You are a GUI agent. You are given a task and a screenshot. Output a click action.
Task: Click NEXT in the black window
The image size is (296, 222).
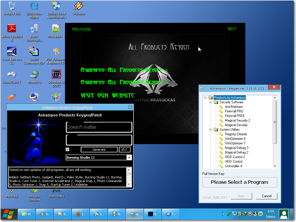[x=232, y=29]
